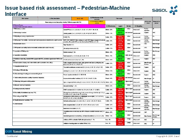
Task: Click the 'Awareness communication (1-21)' cell
Action: 84,109
